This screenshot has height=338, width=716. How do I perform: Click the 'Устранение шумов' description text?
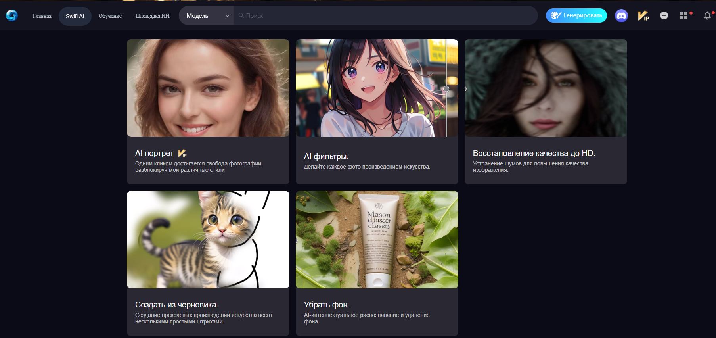click(x=530, y=167)
